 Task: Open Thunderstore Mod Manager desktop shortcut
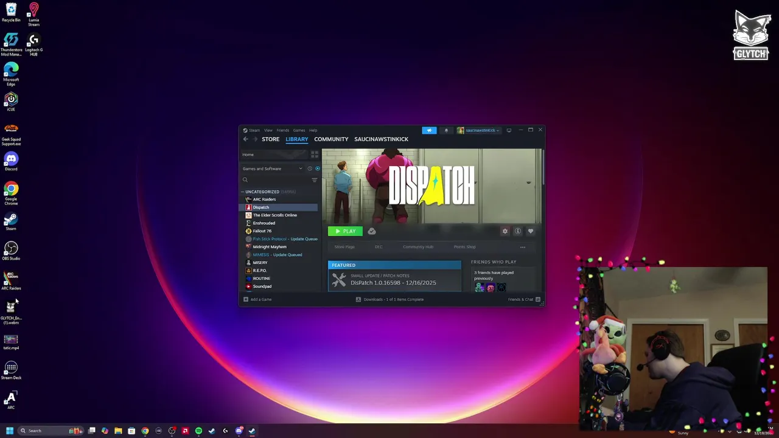pyautogui.click(x=11, y=44)
